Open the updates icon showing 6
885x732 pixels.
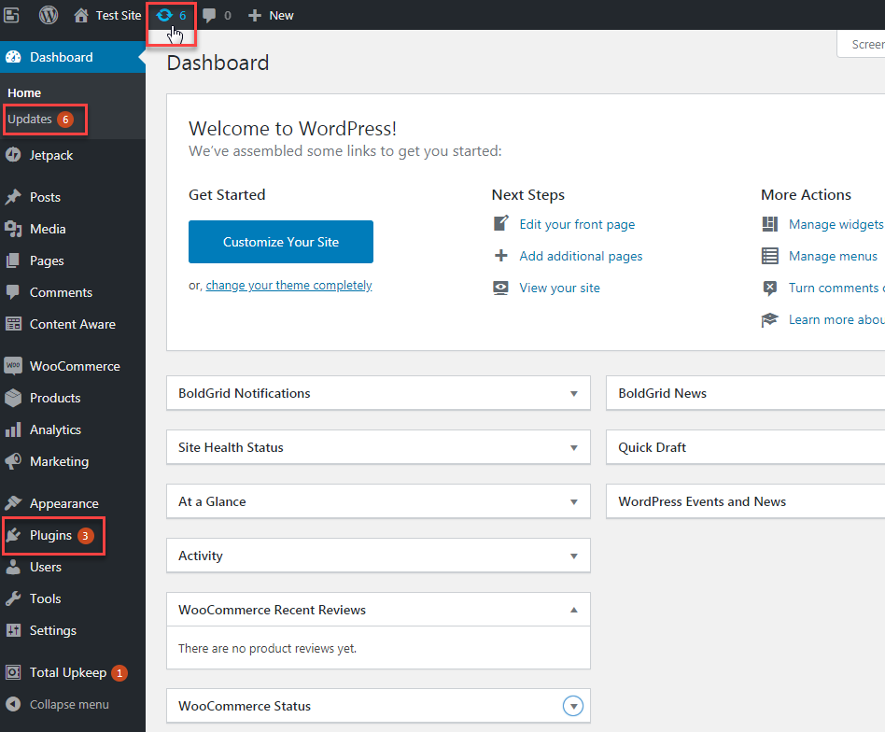pyautogui.click(x=171, y=15)
